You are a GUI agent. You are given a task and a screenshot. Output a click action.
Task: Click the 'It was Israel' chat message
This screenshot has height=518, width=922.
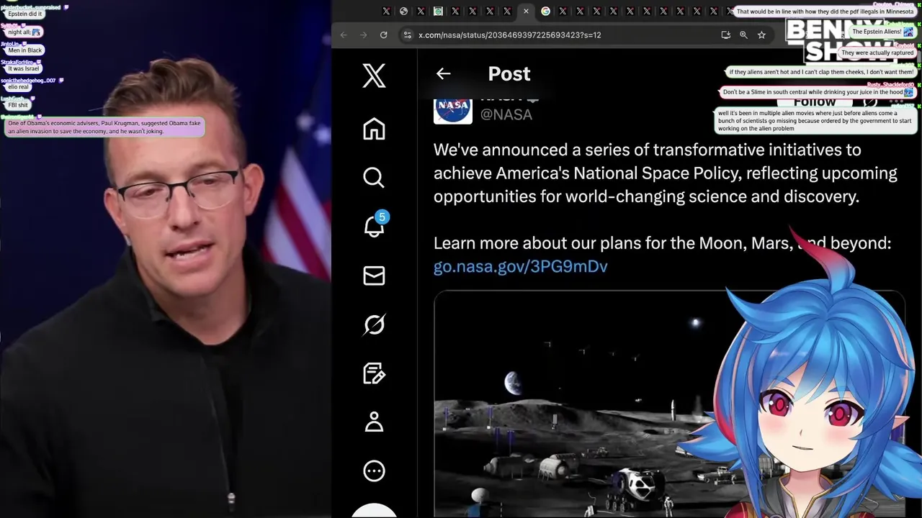[23, 68]
